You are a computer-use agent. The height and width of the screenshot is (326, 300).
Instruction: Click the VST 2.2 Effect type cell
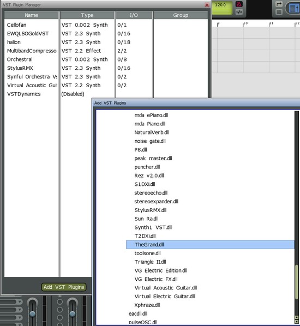[x=81, y=51]
